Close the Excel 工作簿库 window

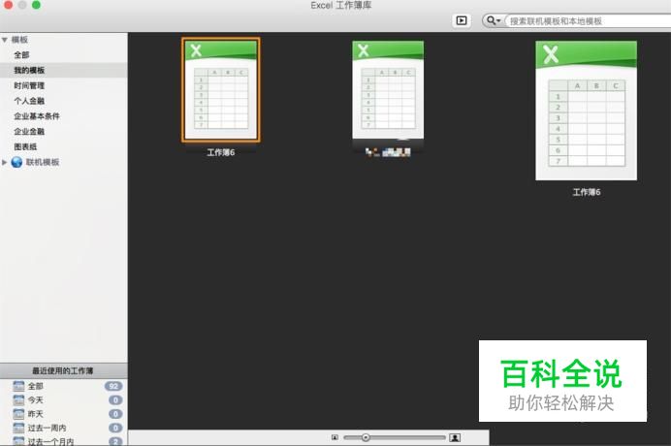pos(8,4)
